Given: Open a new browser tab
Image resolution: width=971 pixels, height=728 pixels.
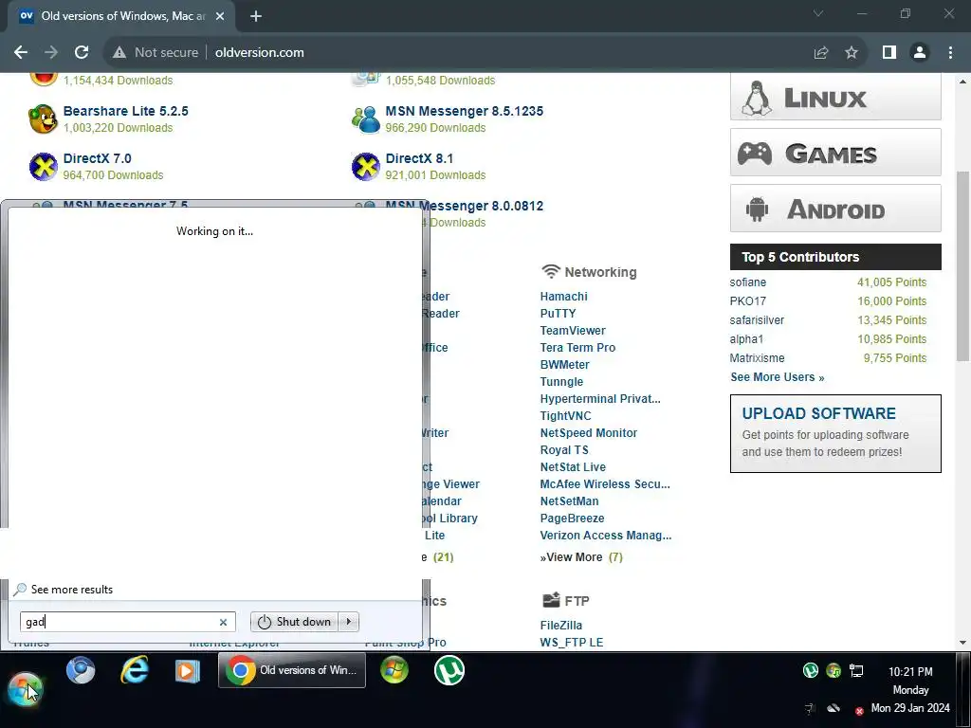Looking at the screenshot, I should point(256,16).
